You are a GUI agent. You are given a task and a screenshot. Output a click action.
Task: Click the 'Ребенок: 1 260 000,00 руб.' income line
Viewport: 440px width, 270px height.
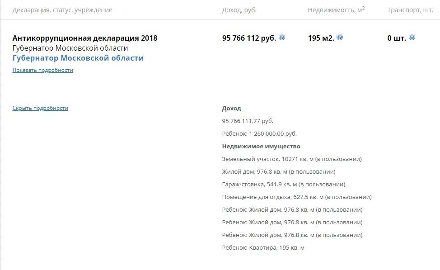coord(259,134)
